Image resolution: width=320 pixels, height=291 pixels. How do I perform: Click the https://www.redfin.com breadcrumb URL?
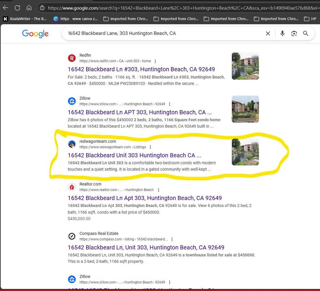(115, 61)
